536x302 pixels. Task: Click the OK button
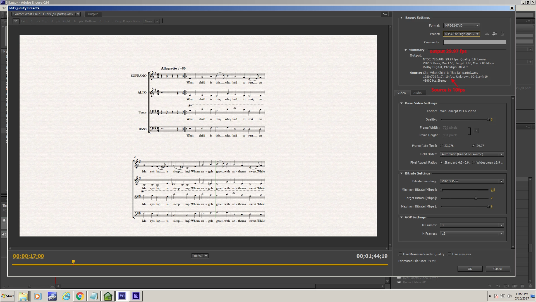coord(470,269)
